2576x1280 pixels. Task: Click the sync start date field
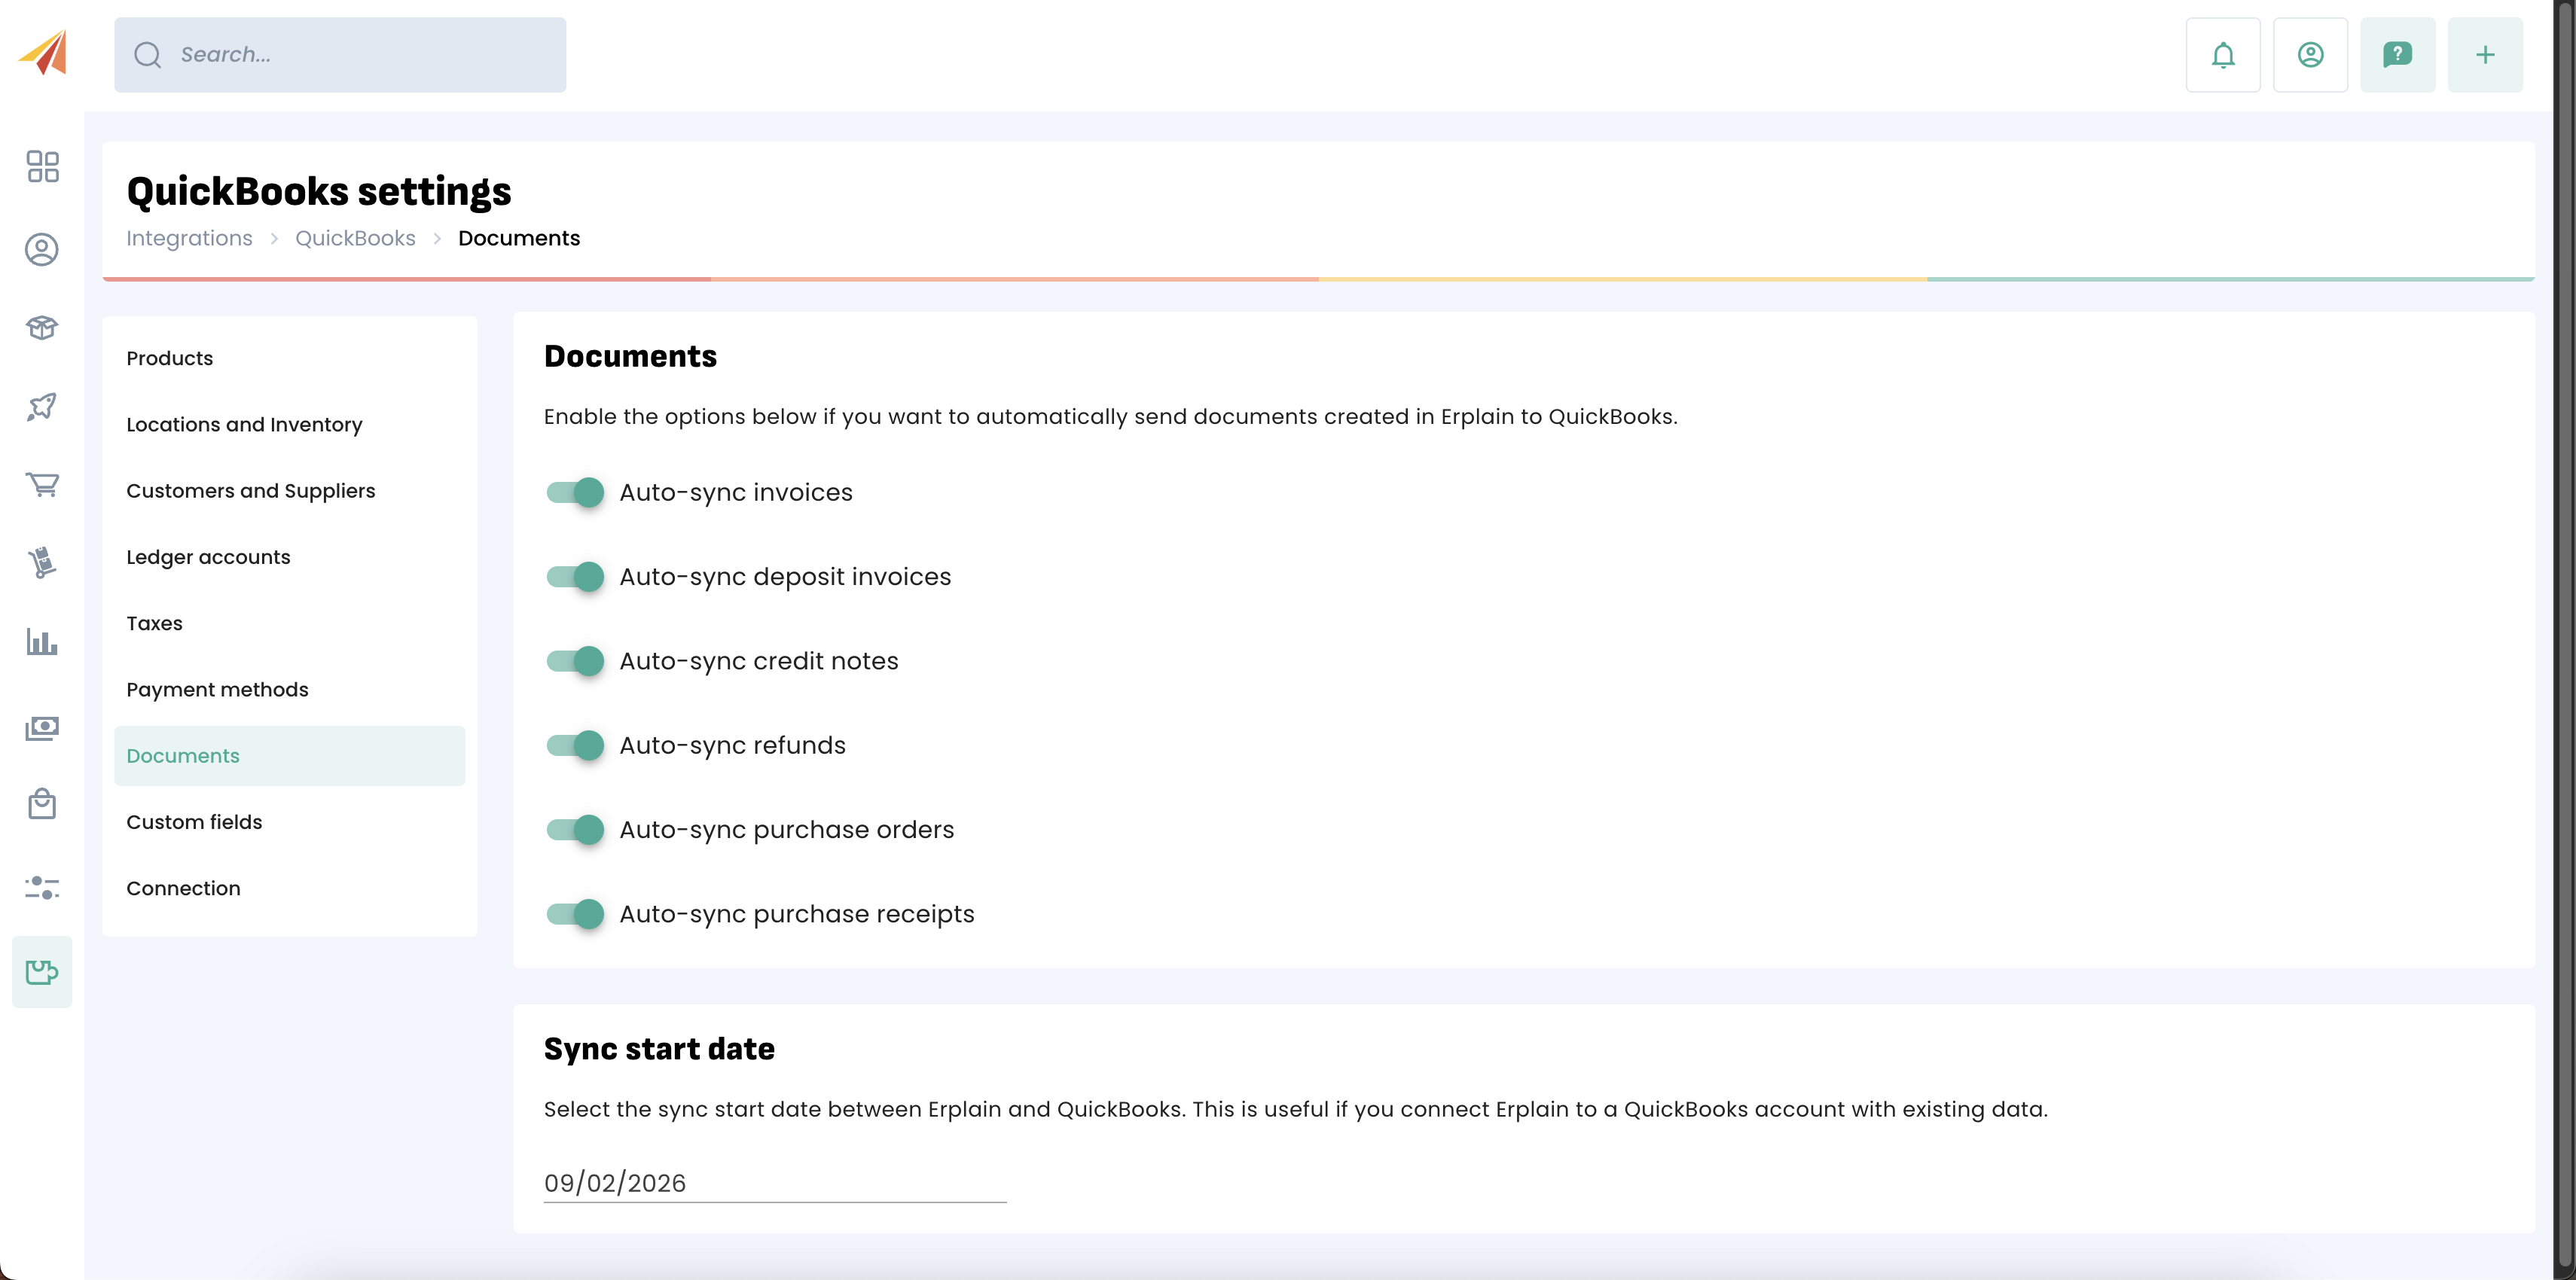pos(774,1183)
